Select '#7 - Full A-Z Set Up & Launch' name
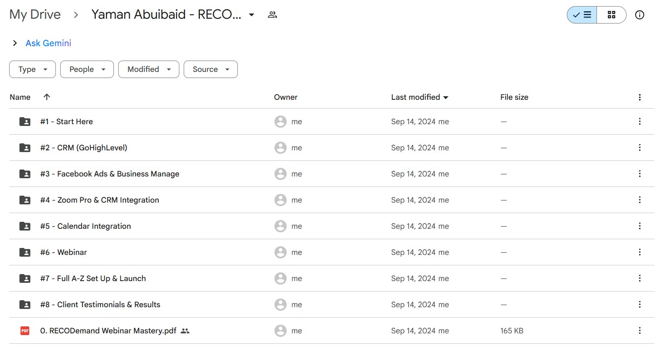This screenshot has width=665, height=346. tap(93, 278)
